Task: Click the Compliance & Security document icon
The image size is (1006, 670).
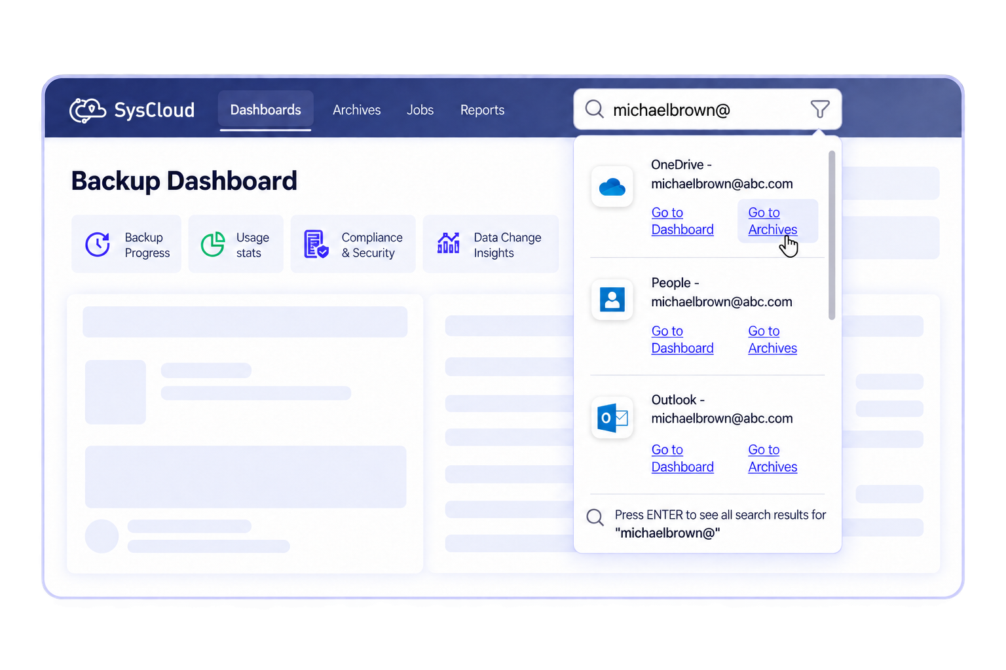Action: coord(316,244)
